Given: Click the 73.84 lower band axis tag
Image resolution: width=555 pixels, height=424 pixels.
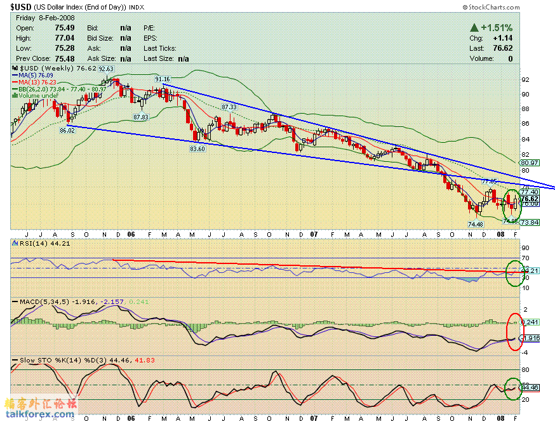Looking at the screenshot, I should pos(530,222).
